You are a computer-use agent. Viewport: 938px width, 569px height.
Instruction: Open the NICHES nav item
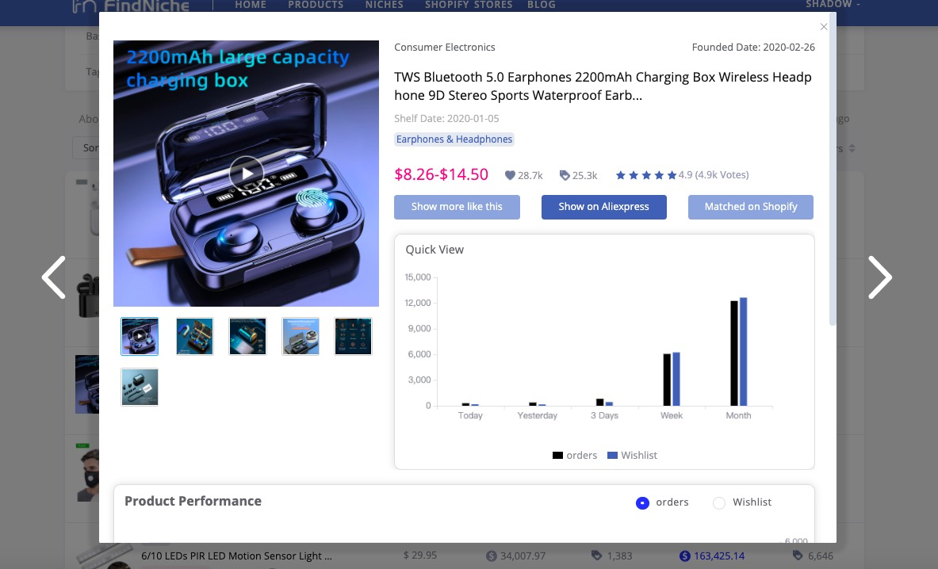tap(384, 5)
